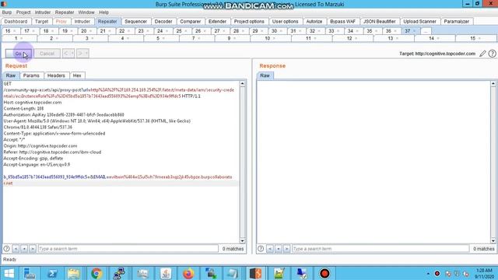Switch to the Sequencer tab
The height and width of the screenshot is (280, 498).
135,21
